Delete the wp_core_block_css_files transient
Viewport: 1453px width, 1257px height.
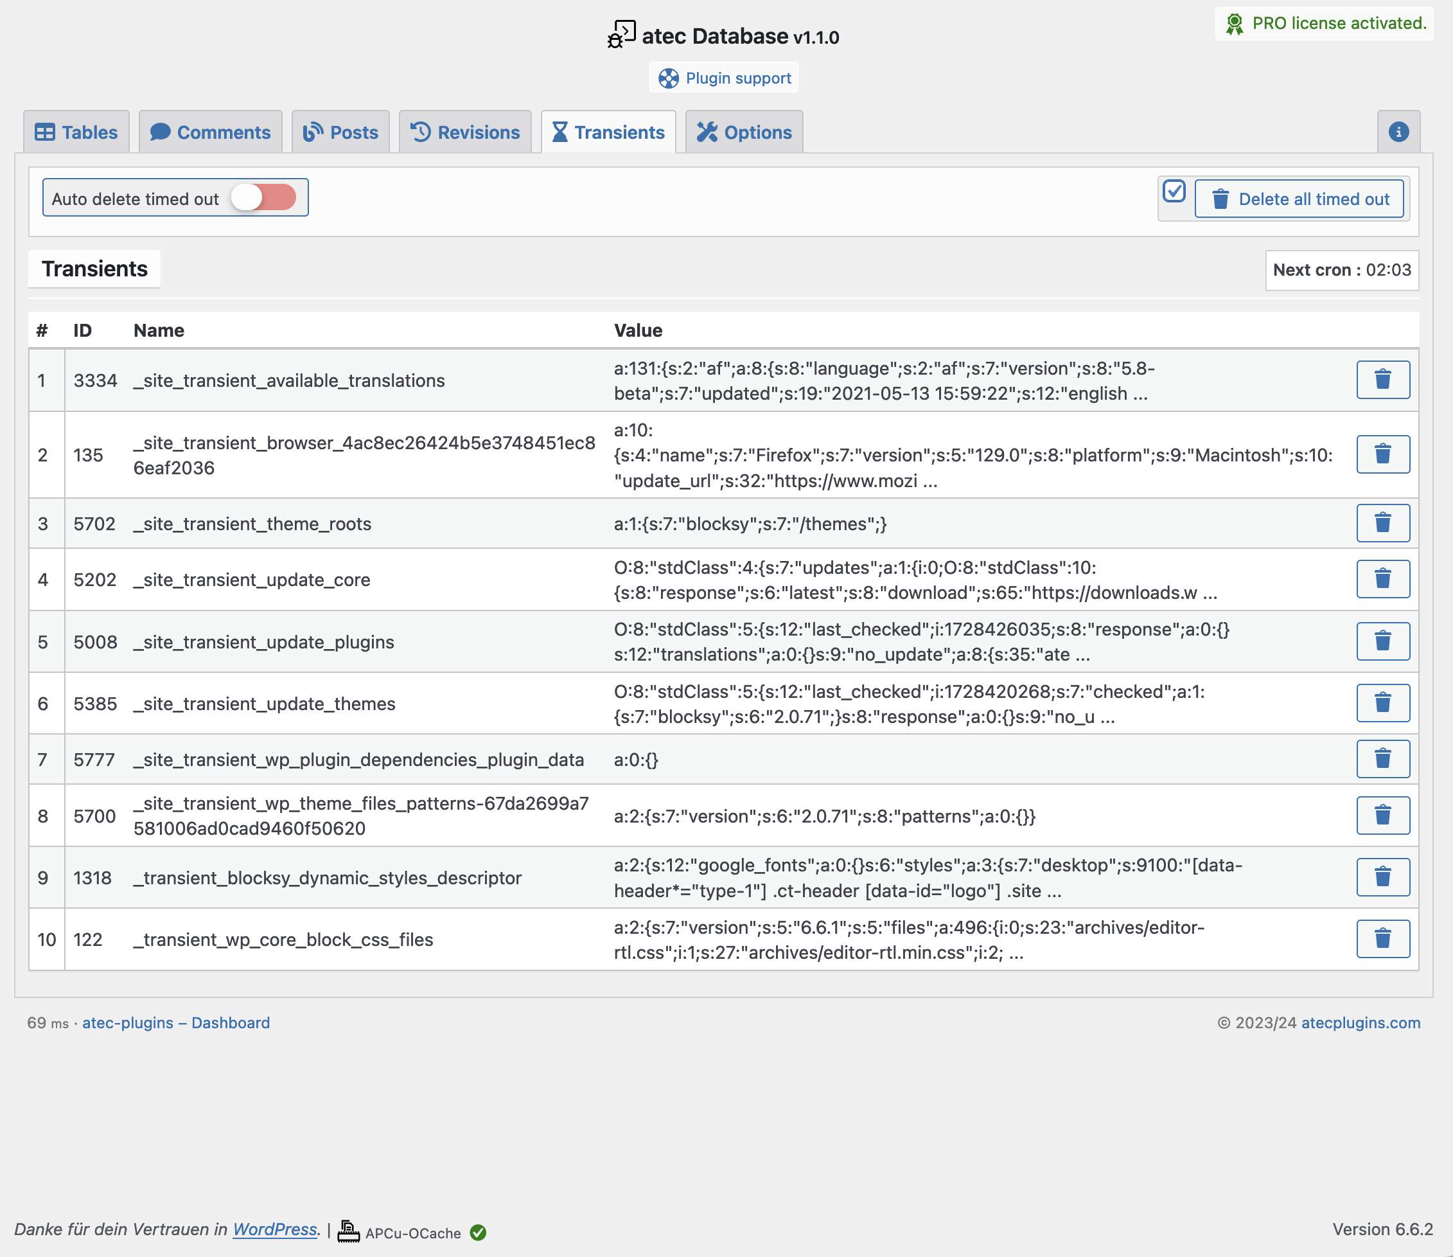pyautogui.click(x=1382, y=938)
